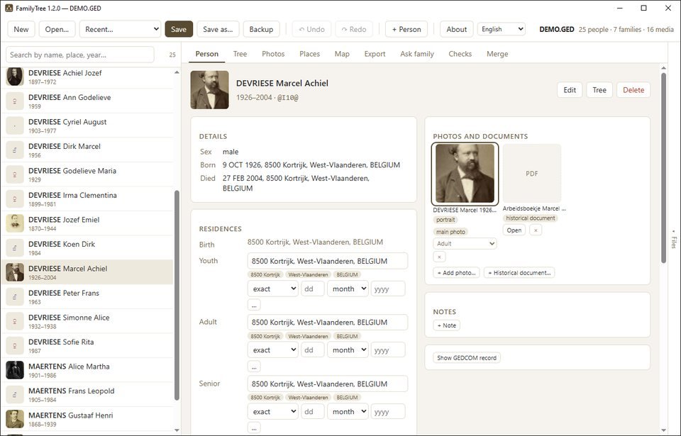Viewport: 681px width, 436px height.
Task: Click avatar icon for DEVRIESE Simonne Alice
Action: click(15, 321)
